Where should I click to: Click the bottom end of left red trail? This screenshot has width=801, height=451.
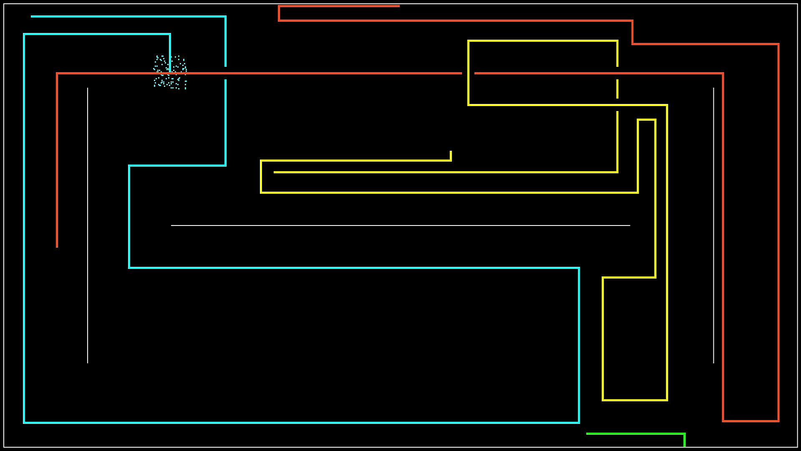(x=57, y=246)
